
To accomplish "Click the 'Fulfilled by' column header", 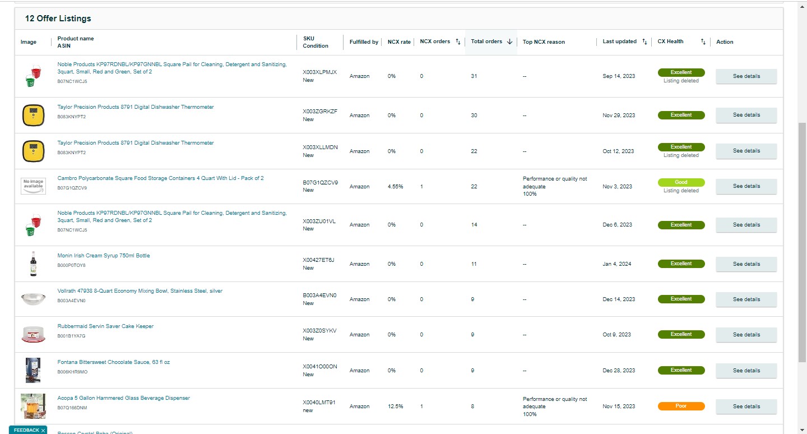I will (364, 42).
